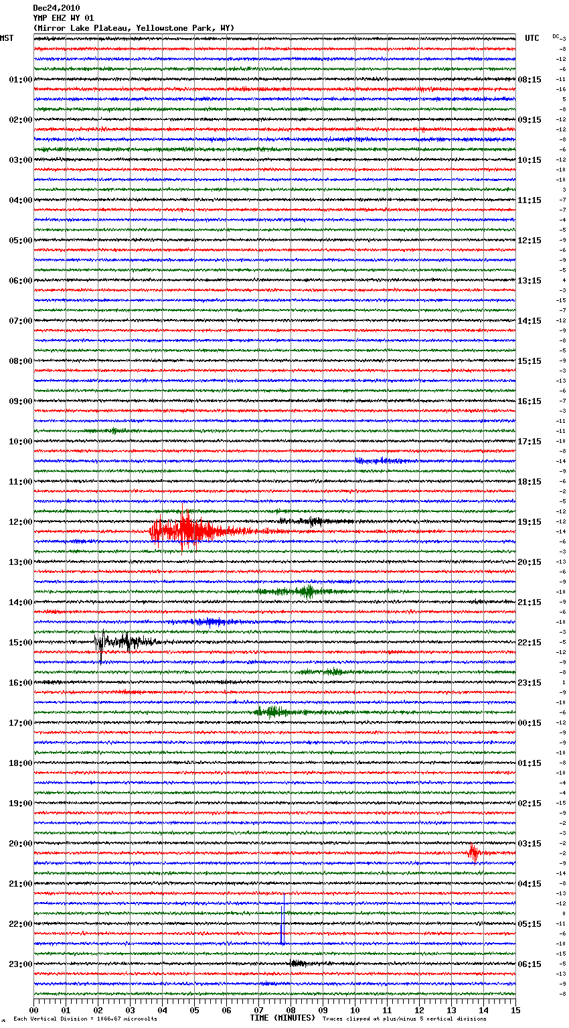Click the TIME (MINUTES) axis title
569x1028 pixels.
[x=282, y=1018]
